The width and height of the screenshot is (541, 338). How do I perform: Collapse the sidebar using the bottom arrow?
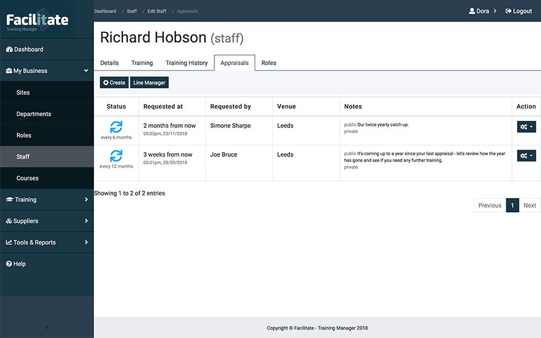click(x=47, y=327)
